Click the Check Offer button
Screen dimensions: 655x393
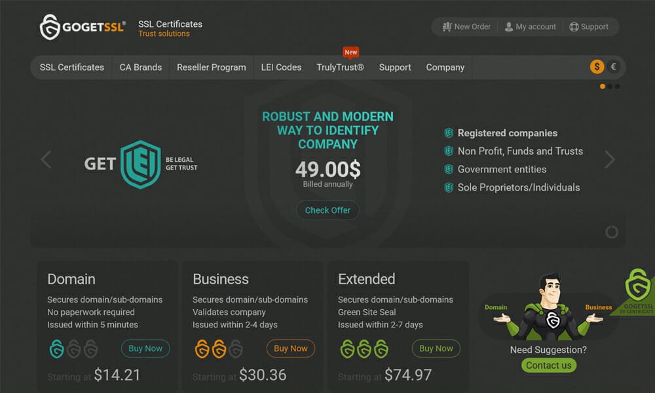click(327, 210)
